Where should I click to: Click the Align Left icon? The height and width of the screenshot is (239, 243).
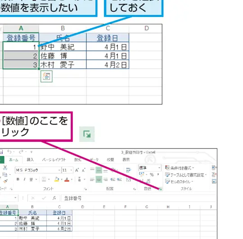click(92, 180)
